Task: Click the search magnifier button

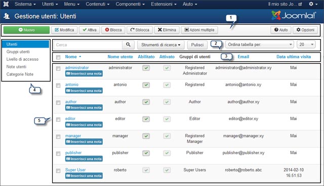Action: (x=128, y=45)
